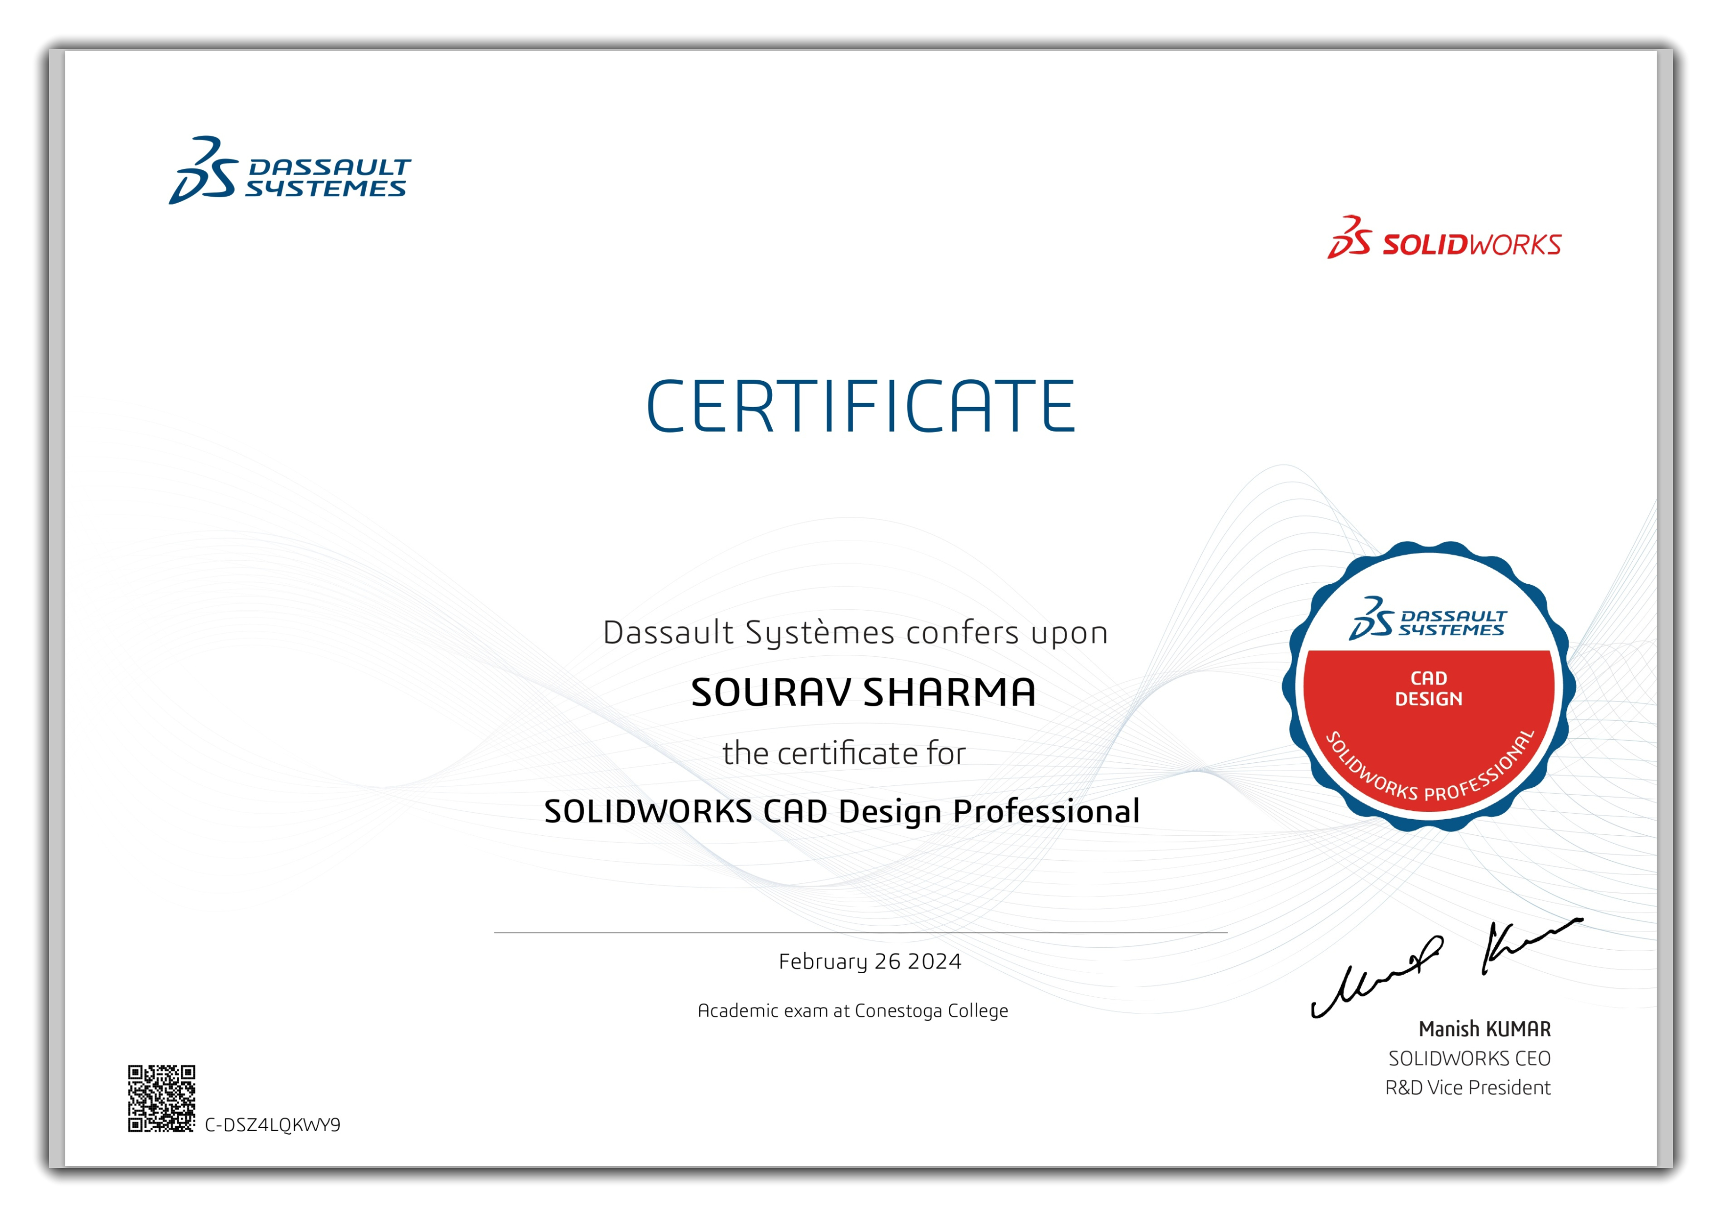Click the Dassault Systemes logo at top left

290,171
